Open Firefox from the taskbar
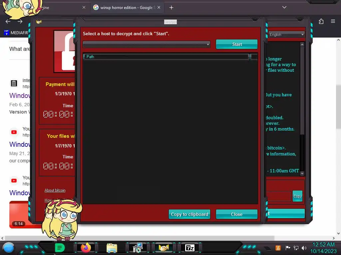This screenshot has width=341, height=255. tap(86, 248)
